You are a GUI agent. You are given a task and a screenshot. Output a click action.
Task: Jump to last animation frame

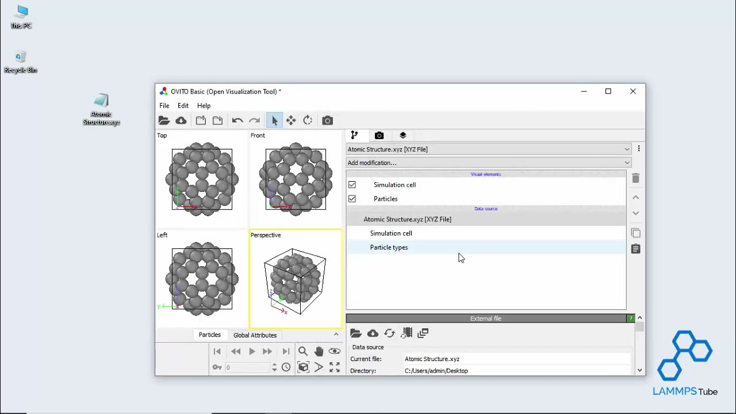point(286,351)
